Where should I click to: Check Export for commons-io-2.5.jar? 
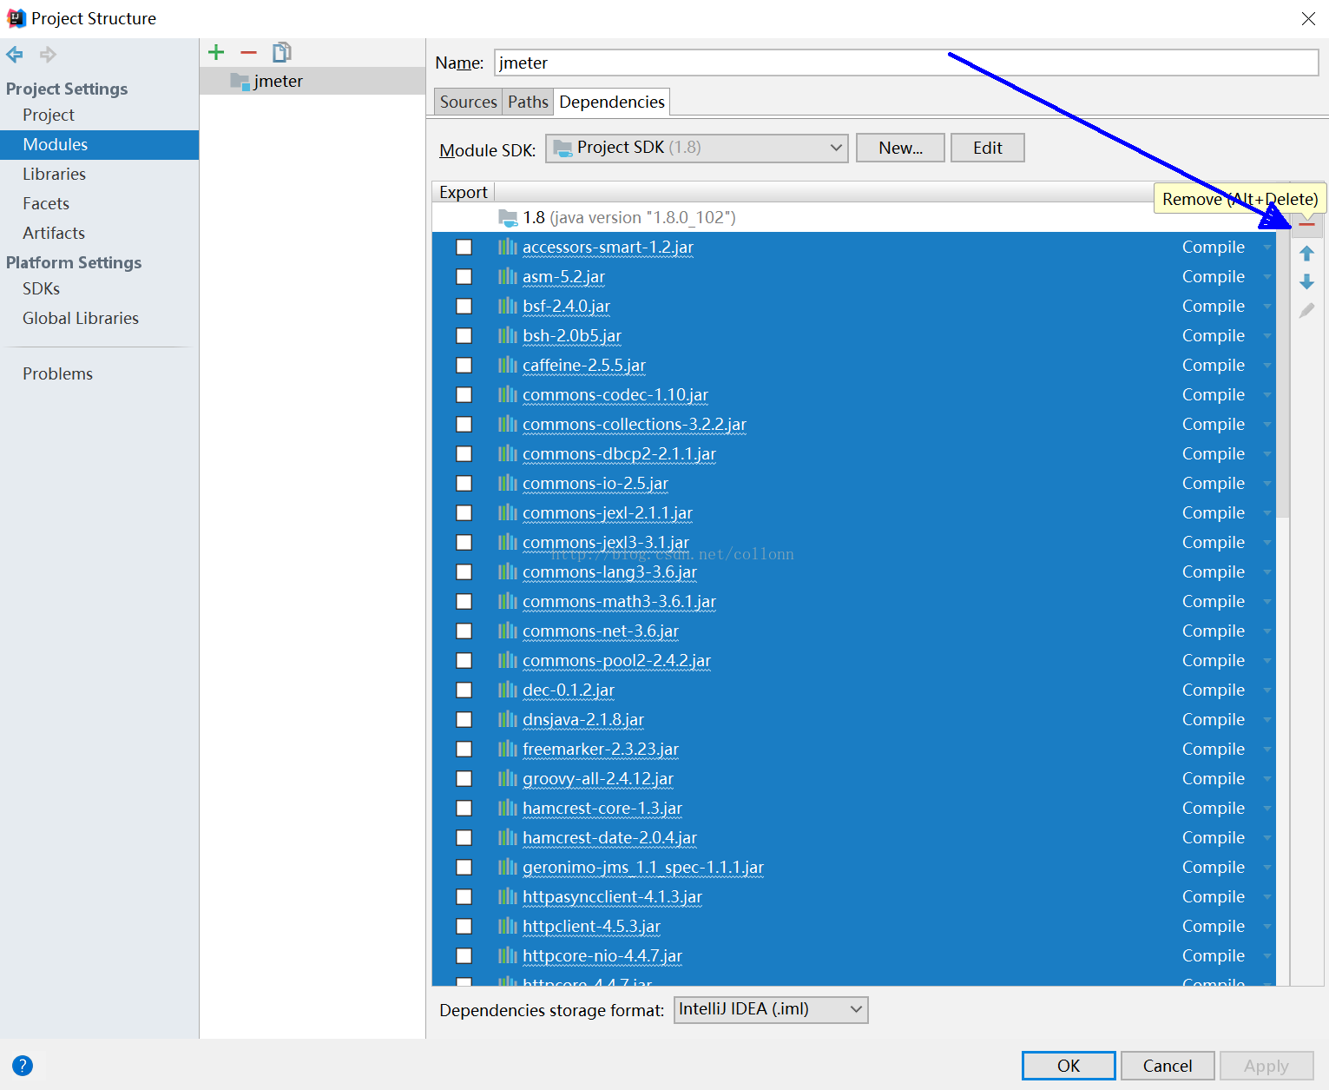tap(464, 484)
